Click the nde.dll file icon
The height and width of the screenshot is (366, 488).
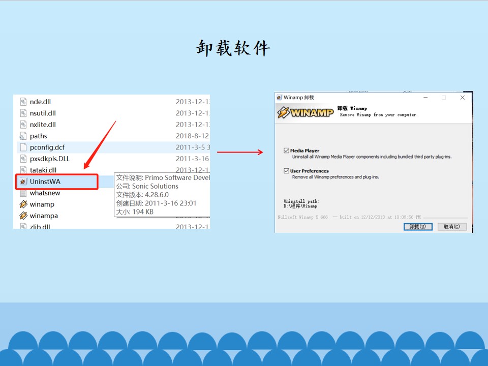[23, 102]
